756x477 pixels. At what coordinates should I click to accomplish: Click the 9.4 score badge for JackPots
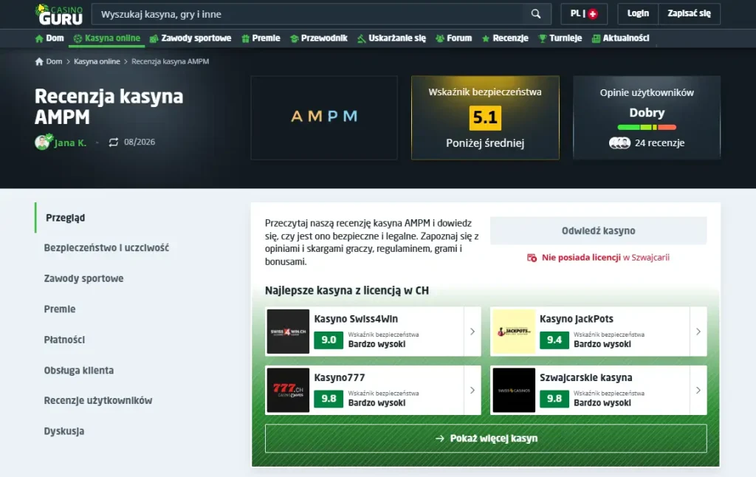click(554, 340)
